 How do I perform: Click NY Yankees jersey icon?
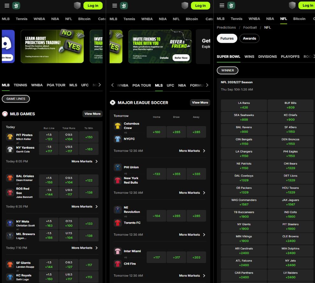pos(10,149)
